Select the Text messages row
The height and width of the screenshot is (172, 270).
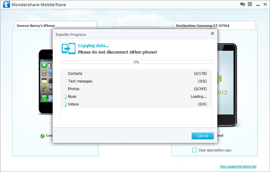pyautogui.click(x=136, y=81)
